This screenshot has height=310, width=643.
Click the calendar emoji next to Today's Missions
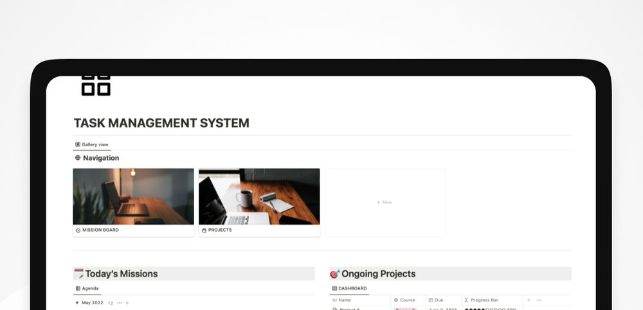tap(78, 274)
